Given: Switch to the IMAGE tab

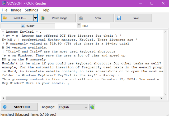Looking at the screenshot, I should pyautogui.click(x=28, y=26).
